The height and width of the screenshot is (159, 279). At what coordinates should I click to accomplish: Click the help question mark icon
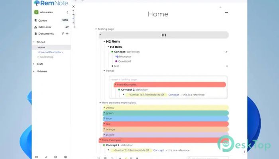coord(244,151)
